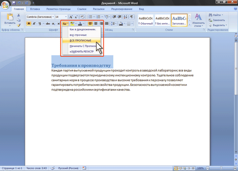This screenshot has height=171, width=238.
Task: Decrease font size with shrink icon
Action: click(x=76, y=17)
